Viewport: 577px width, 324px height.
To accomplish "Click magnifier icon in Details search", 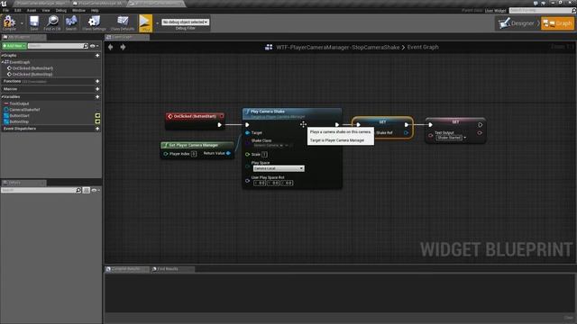I will coord(78,190).
